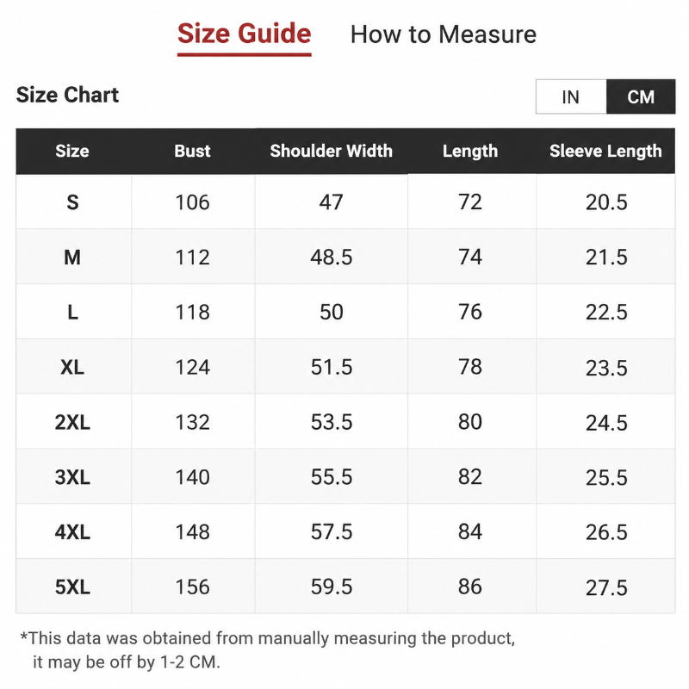Toggle units to IN

(571, 96)
